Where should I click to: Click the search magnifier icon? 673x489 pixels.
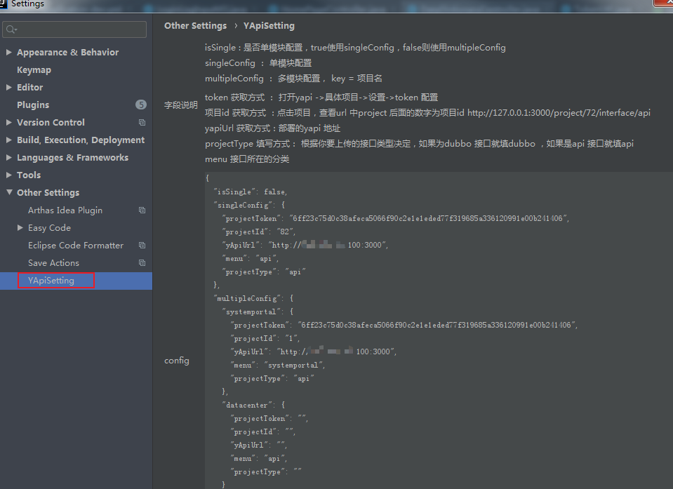(x=11, y=29)
